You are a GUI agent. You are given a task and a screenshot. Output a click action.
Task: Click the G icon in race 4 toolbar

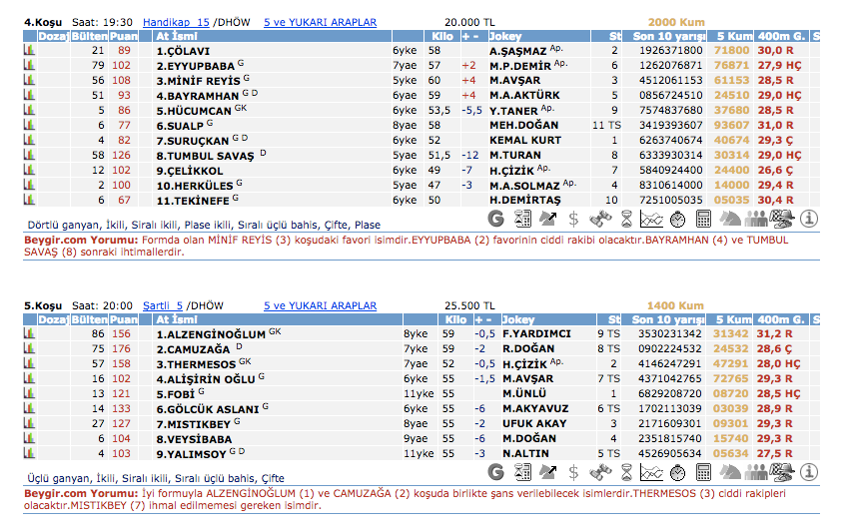coord(496,219)
